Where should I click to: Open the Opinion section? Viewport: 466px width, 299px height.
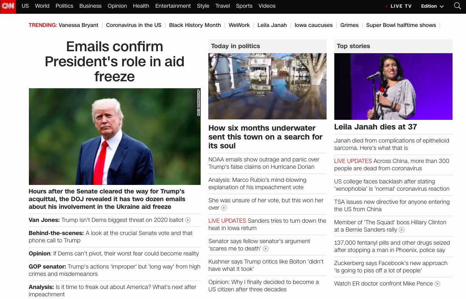pyautogui.click(x=117, y=6)
